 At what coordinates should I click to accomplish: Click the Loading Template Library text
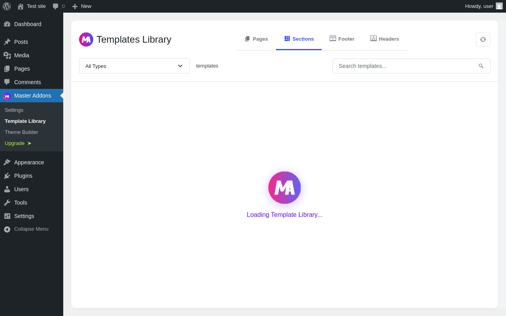pyautogui.click(x=285, y=215)
